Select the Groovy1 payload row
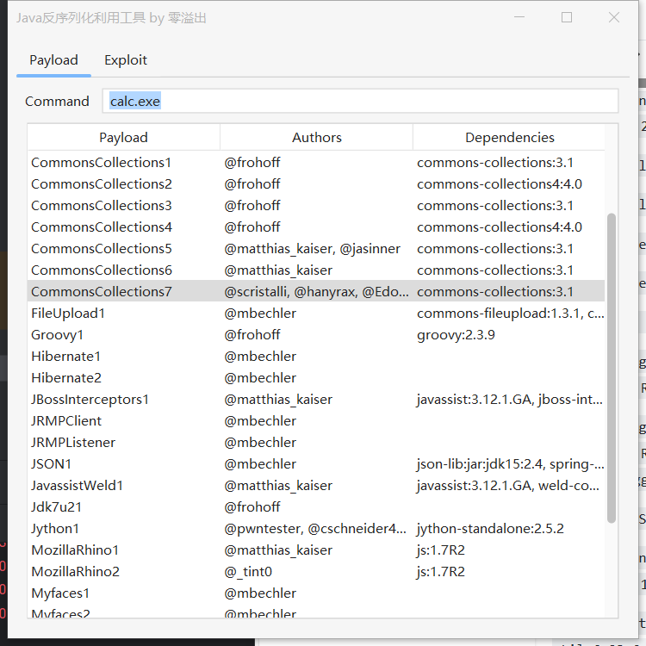 (58, 335)
